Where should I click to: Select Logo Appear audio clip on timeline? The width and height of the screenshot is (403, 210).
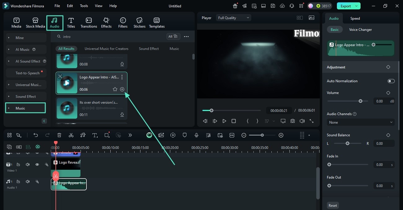[69, 184]
